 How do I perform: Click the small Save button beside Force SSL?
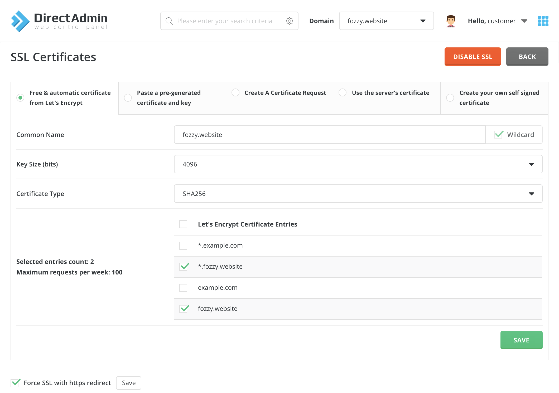(x=129, y=383)
